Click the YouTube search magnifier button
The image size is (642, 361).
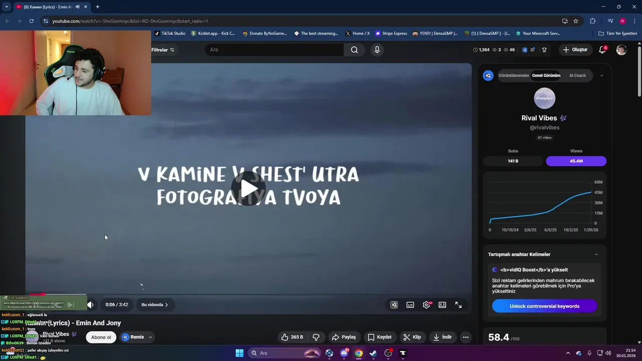[355, 50]
